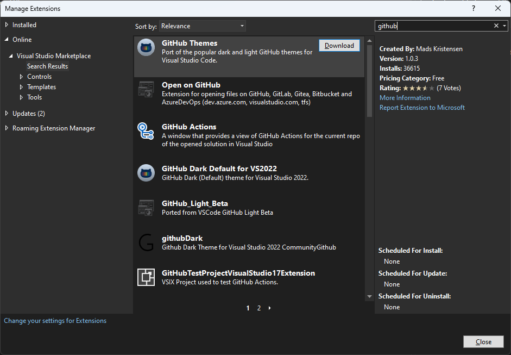Click the githubDark extension icon
This screenshot has width=511, height=355.
(146, 243)
